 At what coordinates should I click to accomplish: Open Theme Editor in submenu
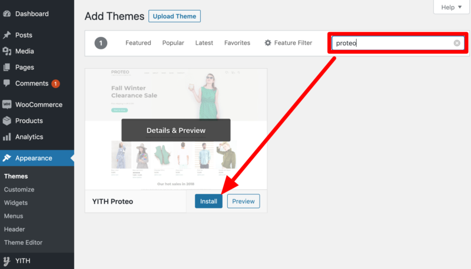coord(23,243)
